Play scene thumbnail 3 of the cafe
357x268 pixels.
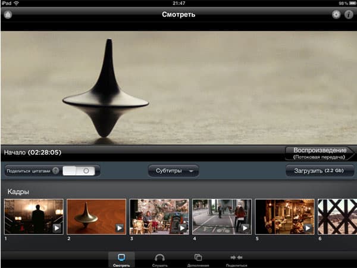tap(159, 217)
